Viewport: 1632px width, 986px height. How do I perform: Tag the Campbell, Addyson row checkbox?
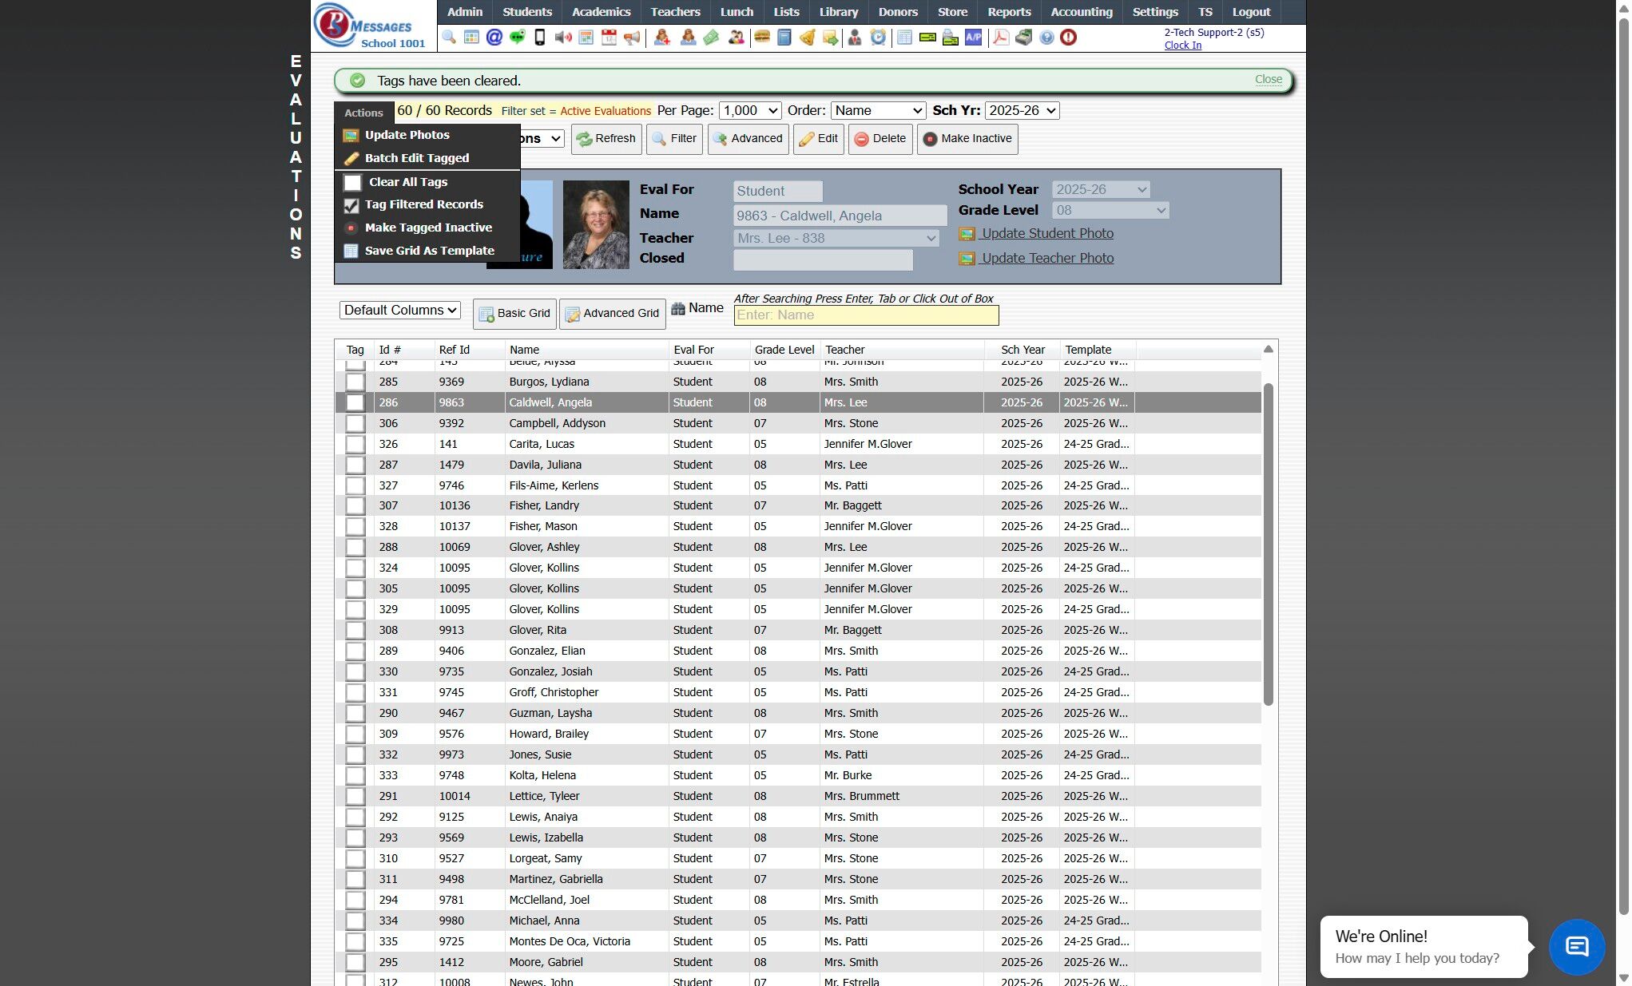(x=355, y=423)
